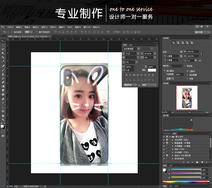Open the 迷你简准圆 font family dropdown
This screenshot has width=212, height=188.
click(138, 49)
